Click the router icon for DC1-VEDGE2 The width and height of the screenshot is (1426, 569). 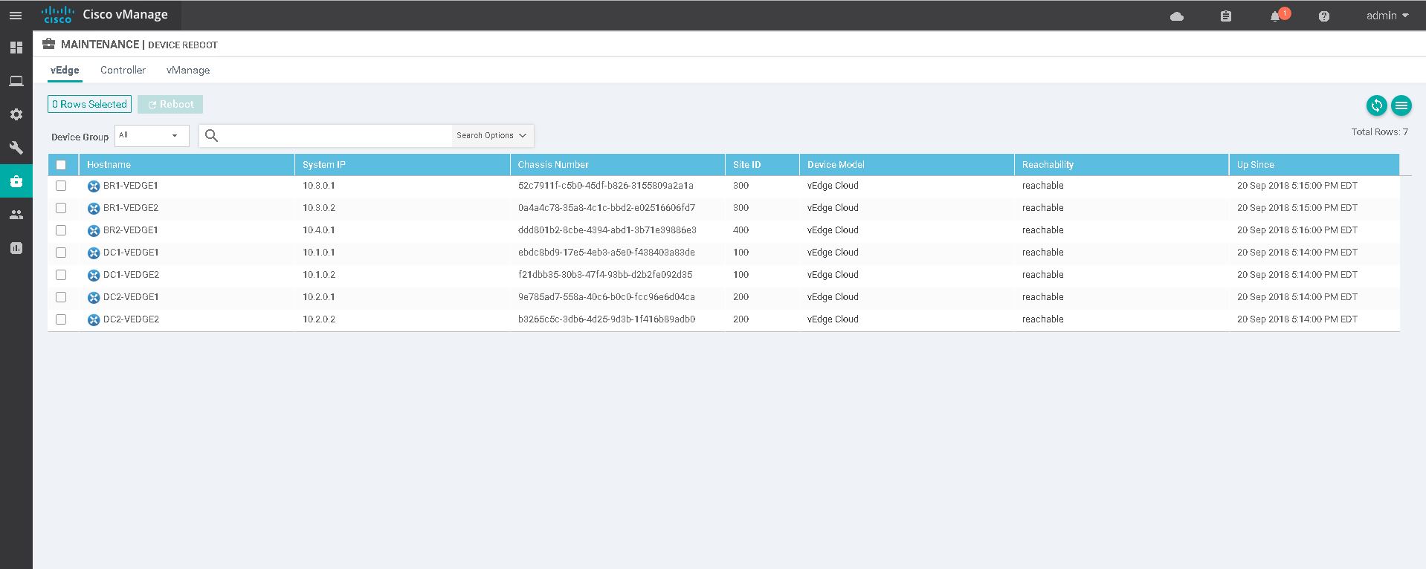point(94,276)
